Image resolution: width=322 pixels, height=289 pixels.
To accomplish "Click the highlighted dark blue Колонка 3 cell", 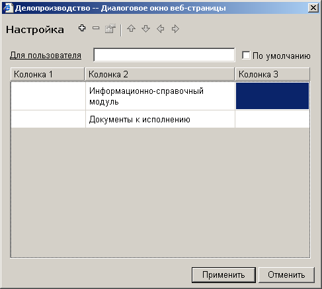I will point(272,96).
